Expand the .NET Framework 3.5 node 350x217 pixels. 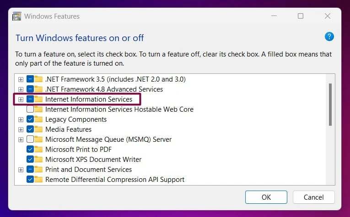21,79
